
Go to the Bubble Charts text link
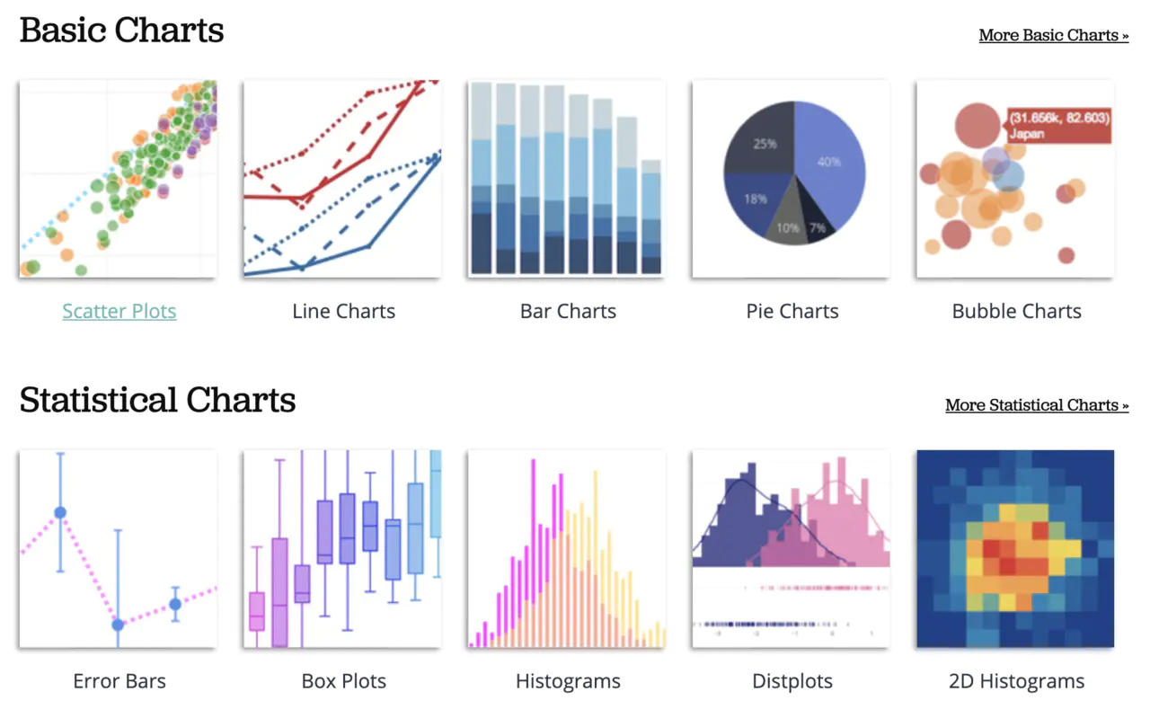click(x=1017, y=312)
